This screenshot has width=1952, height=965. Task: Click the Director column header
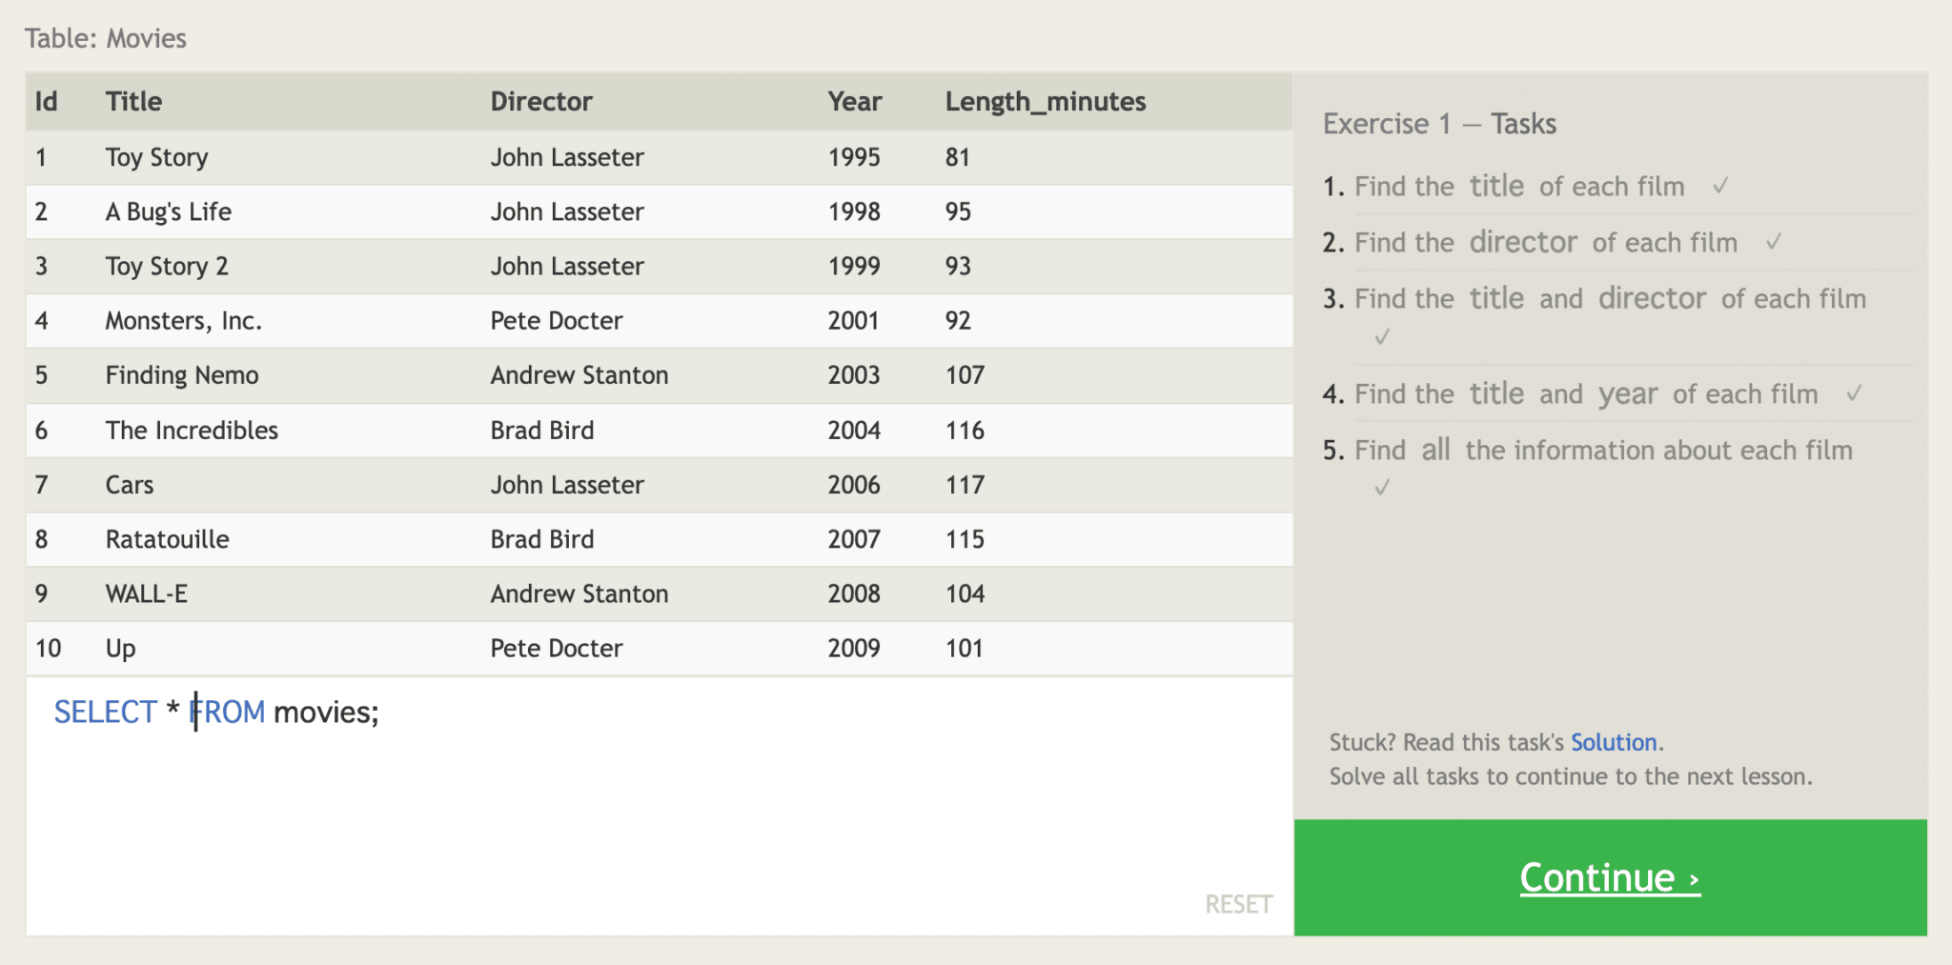pyautogui.click(x=540, y=102)
